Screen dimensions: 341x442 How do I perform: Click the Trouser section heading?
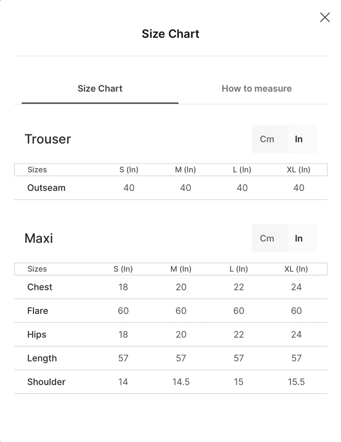[x=48, y=139]
